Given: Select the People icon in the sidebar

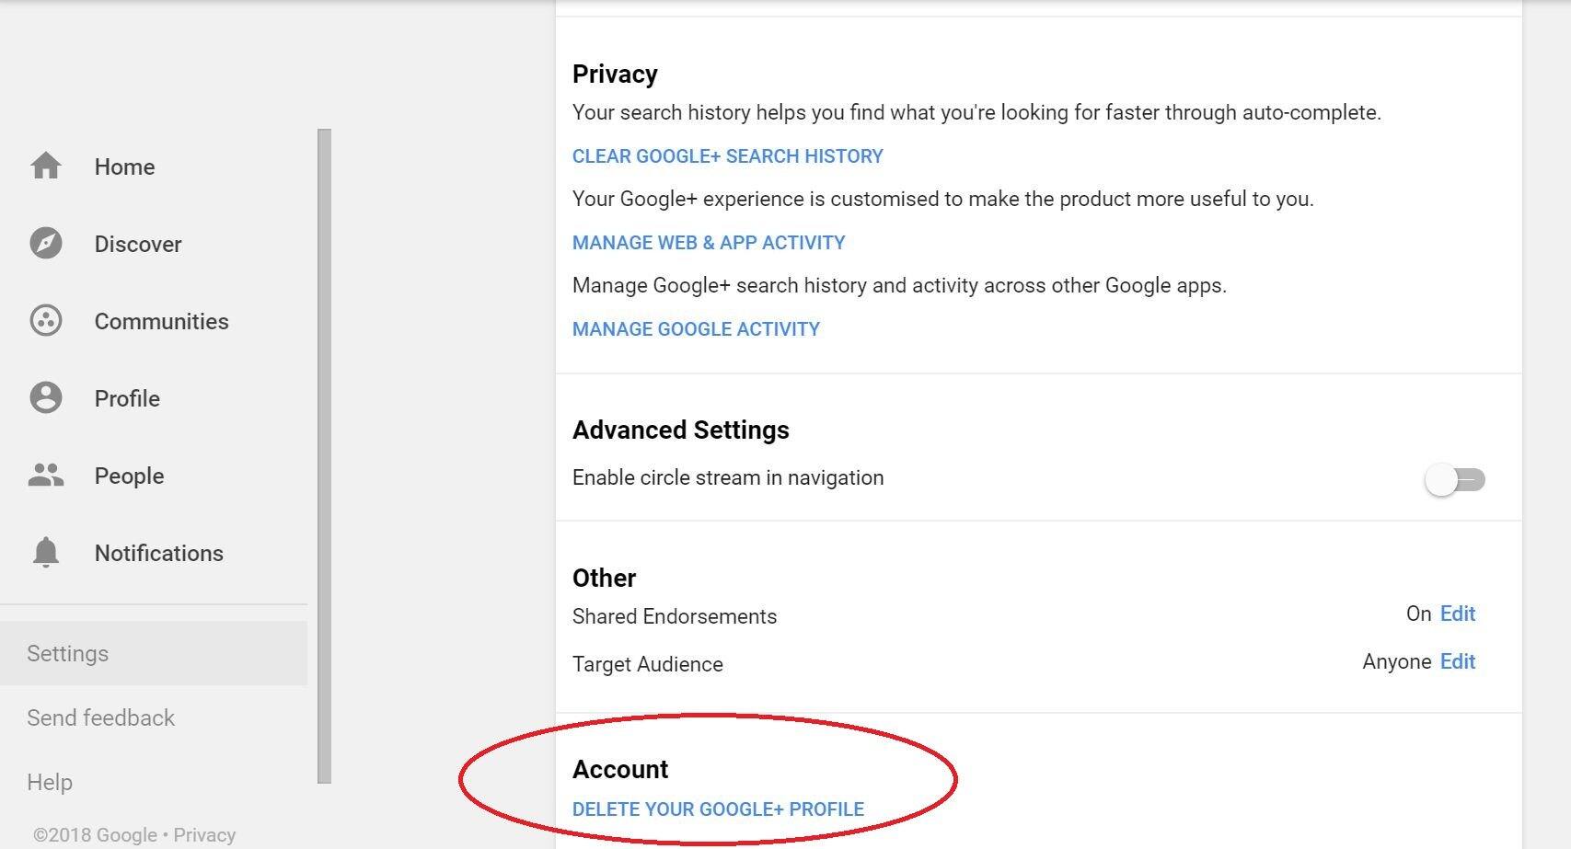Looking at the screenshot, I should tap(44, 475).
